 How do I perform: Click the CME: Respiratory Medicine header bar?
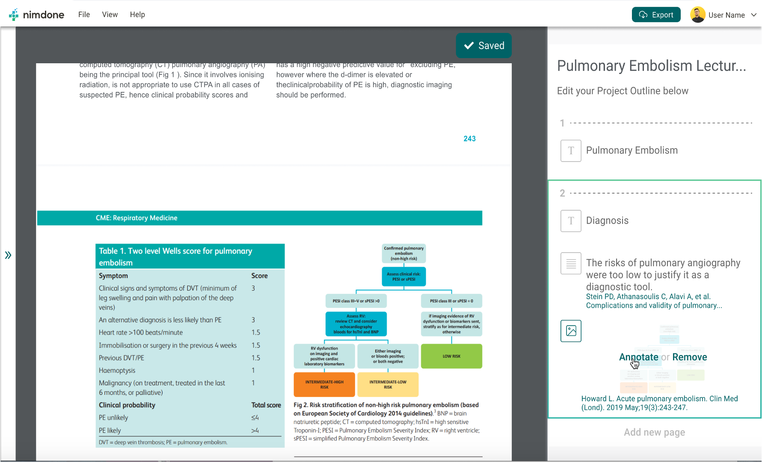260,218
